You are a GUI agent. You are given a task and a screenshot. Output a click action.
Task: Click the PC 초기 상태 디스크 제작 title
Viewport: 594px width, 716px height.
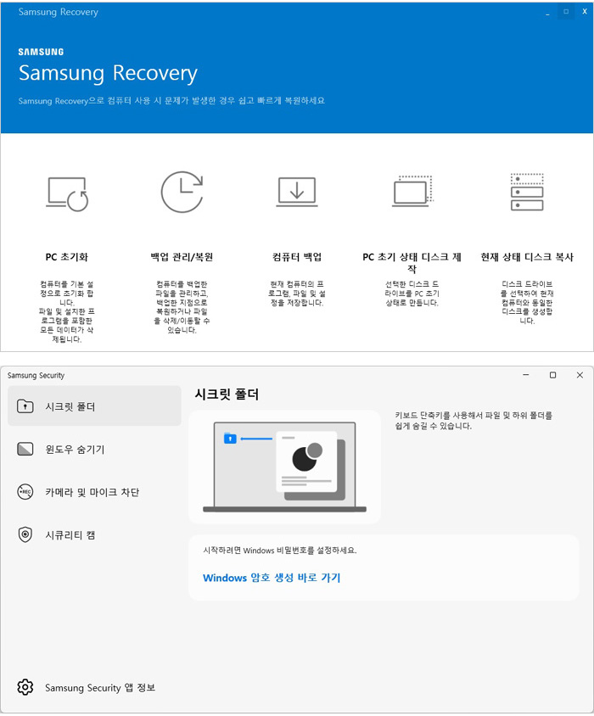point(412,263)
